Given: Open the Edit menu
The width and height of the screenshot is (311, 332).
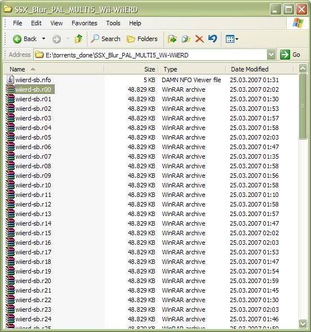Looking at the screenshot, I should point(36,23).
